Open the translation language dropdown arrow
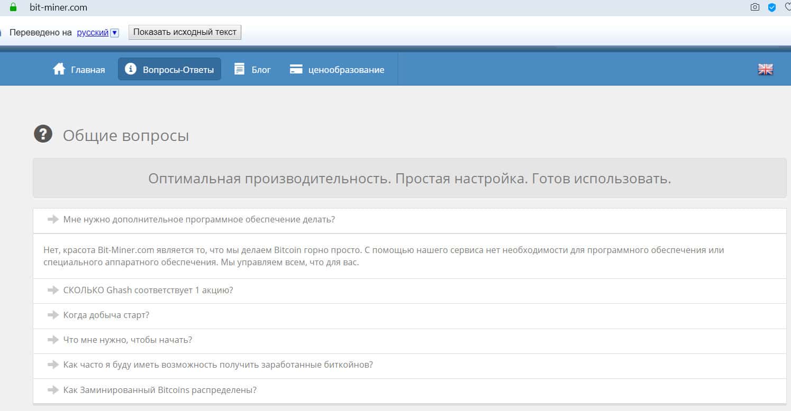 tap(115, 33)
